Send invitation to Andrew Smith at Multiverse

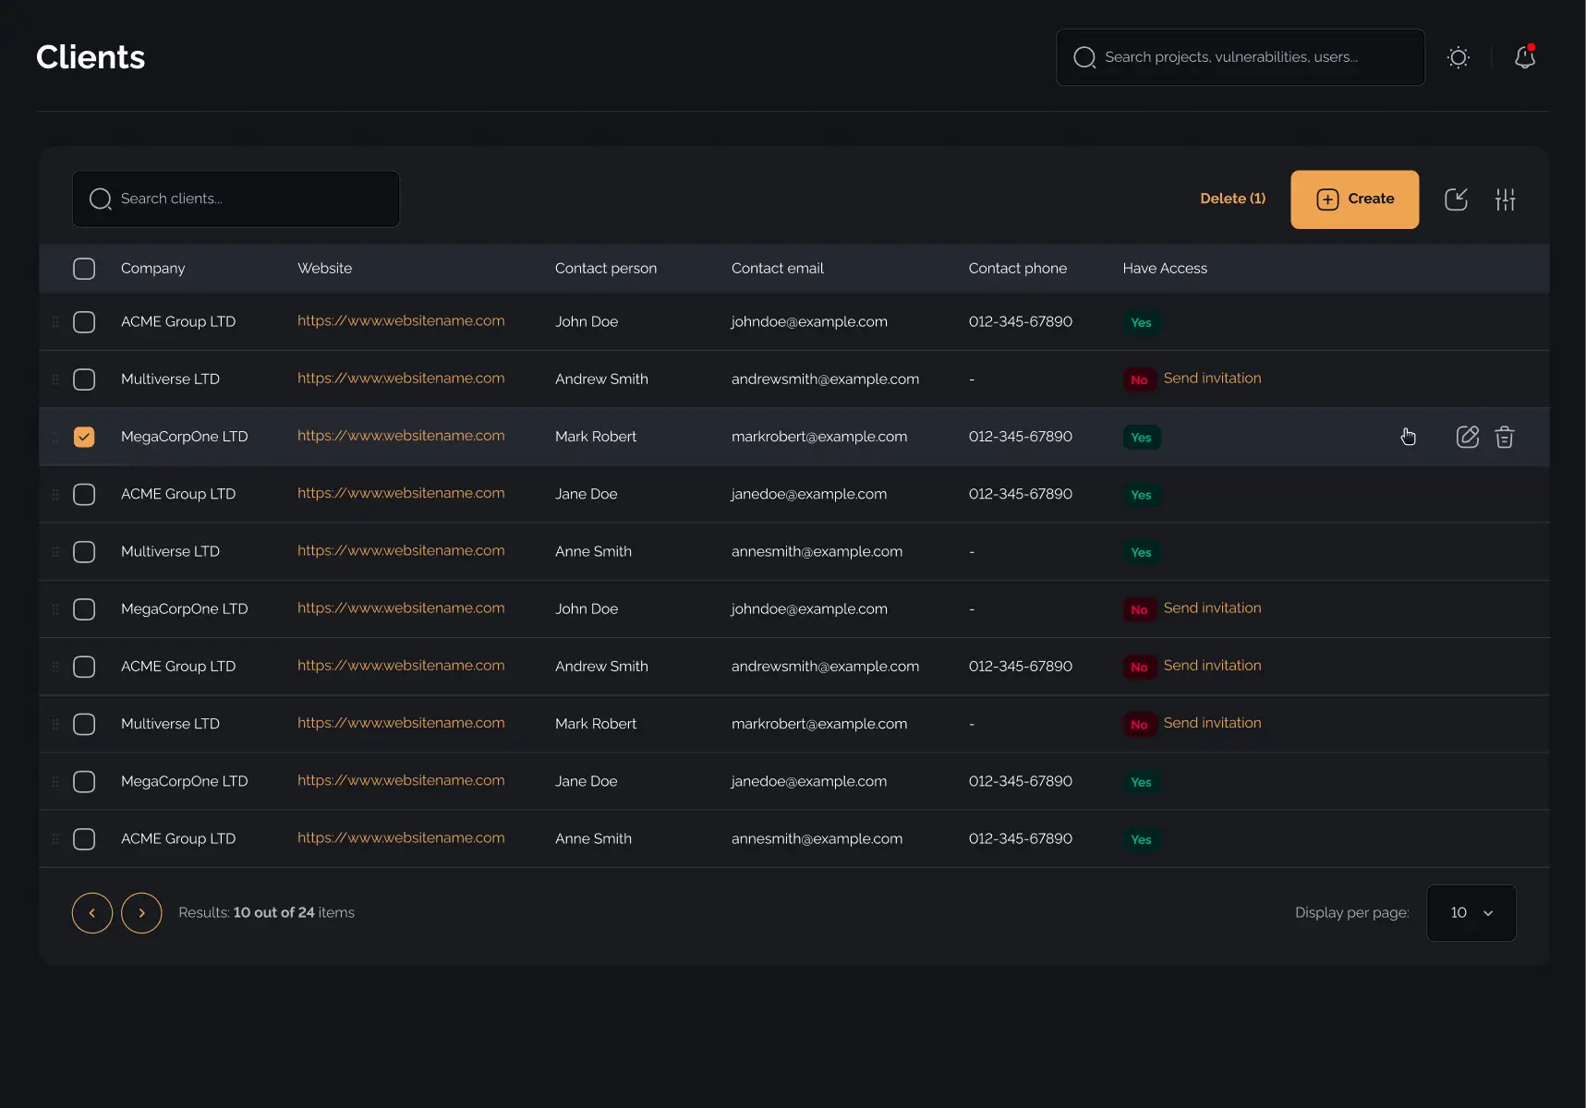point(1212,379)
